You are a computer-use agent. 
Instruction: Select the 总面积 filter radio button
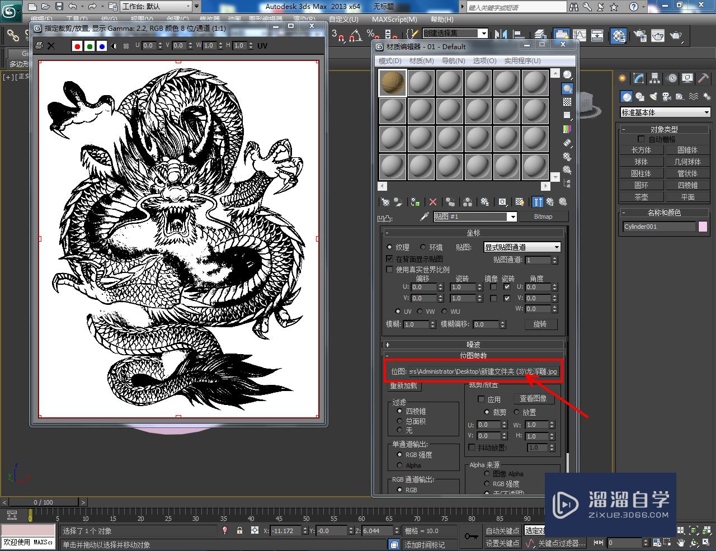[x=399, y=421]
